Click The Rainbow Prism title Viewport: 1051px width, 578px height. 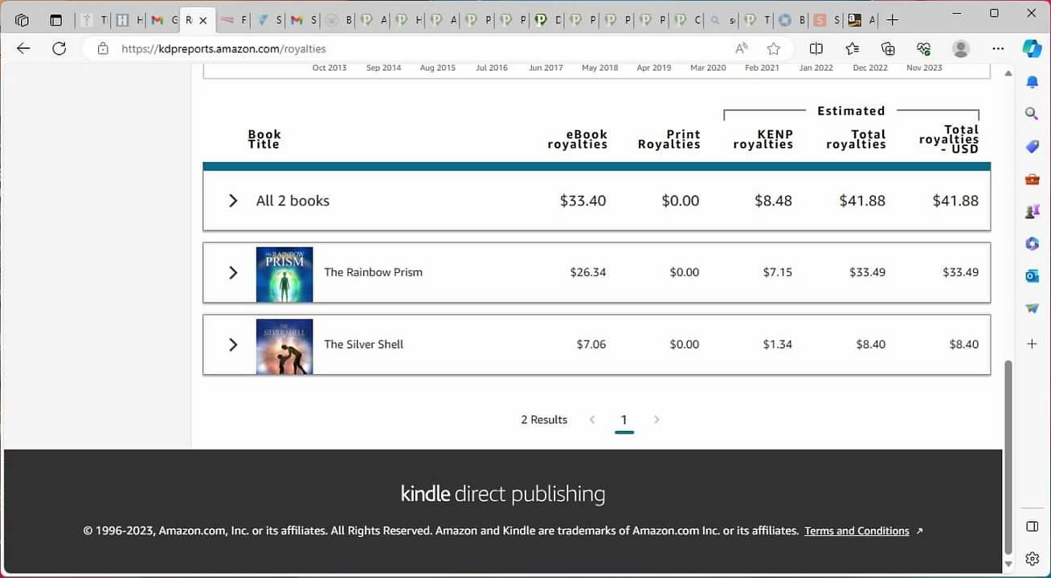[373, 272]
